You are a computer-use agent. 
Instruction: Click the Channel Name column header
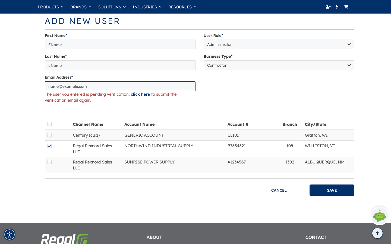pyautogui.click(x=88, y=124)
